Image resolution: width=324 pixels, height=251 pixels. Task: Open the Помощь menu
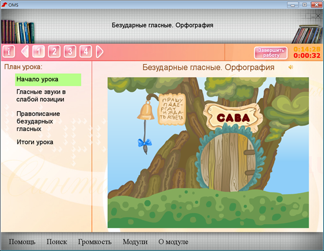point(22,242)
